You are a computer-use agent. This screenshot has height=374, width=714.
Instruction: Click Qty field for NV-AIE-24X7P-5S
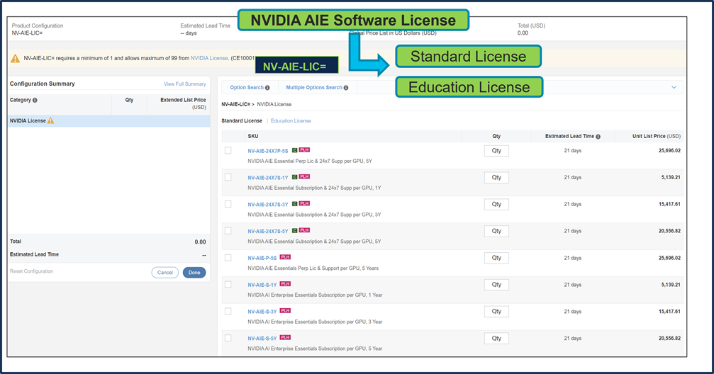click(496, 151)
